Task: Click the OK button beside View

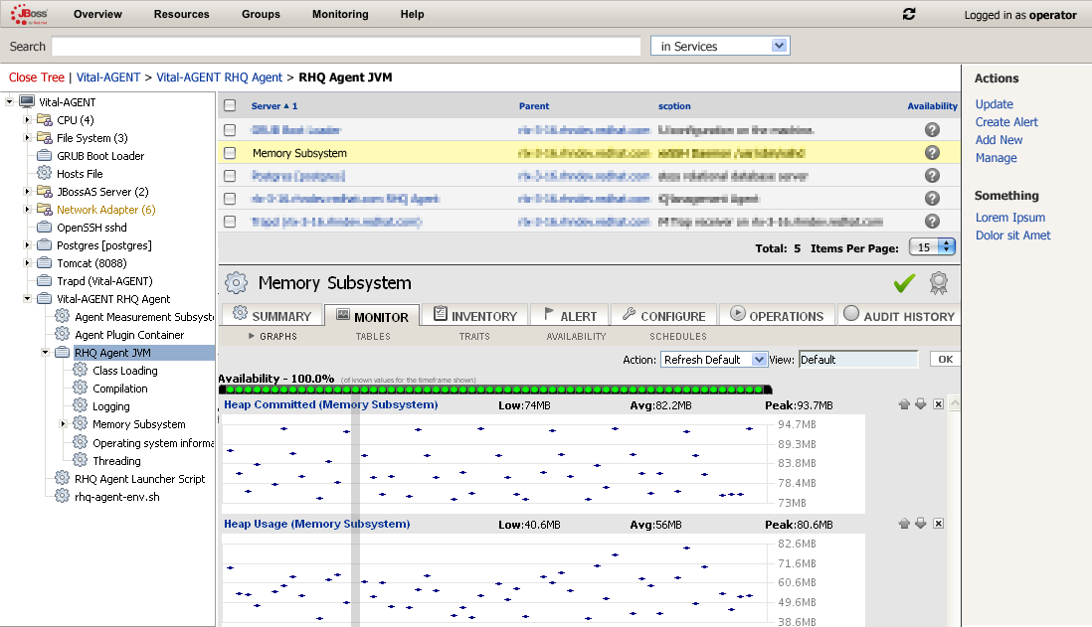Action: (x=945, y=359)
